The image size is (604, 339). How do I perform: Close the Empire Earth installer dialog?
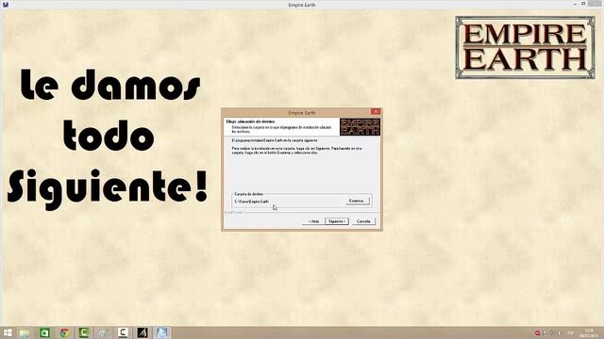pyautogui.click(x=376, y=112)
